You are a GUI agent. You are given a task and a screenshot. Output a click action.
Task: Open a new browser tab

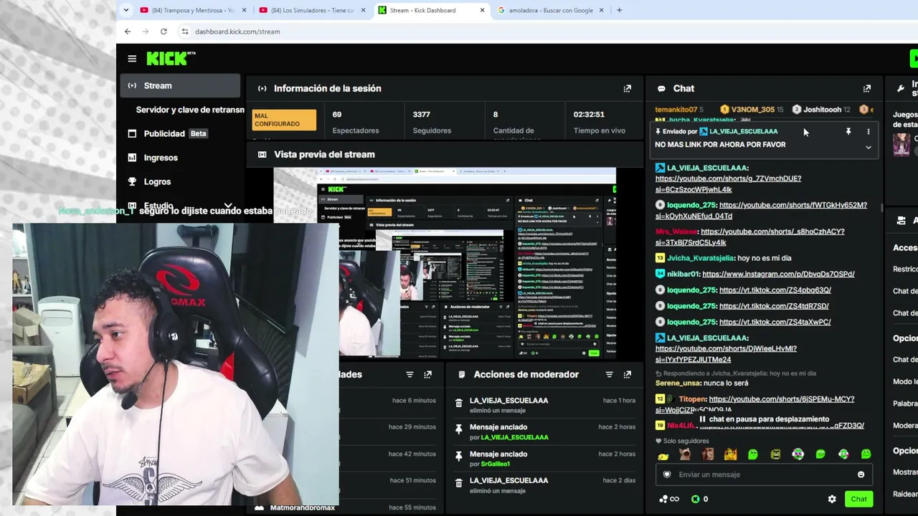tap(619, 10)
